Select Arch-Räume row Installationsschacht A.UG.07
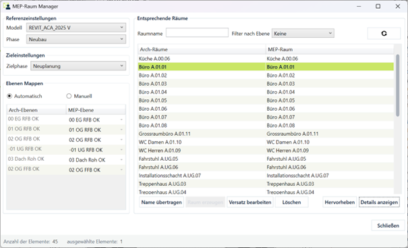 click(202, 176)
